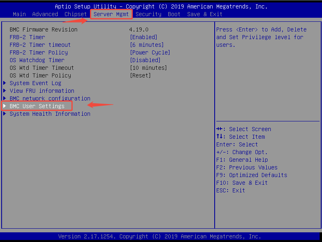Screen dimensions: 322x242
Task: Change OS Wtd Timer Timeout value
Action: point(148,68)
